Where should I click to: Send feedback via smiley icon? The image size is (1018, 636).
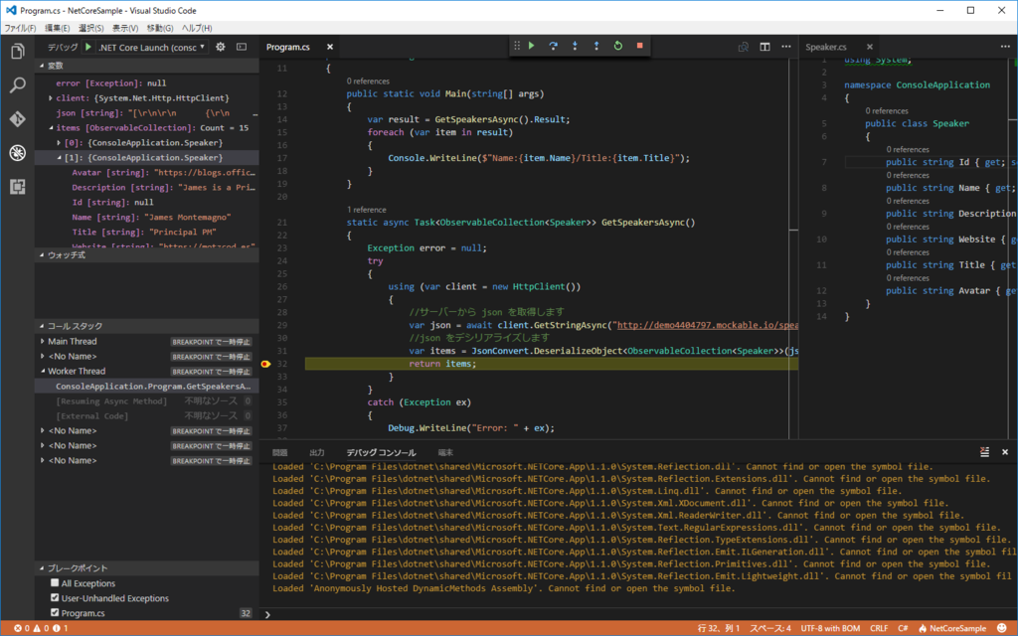[1000, 628]
